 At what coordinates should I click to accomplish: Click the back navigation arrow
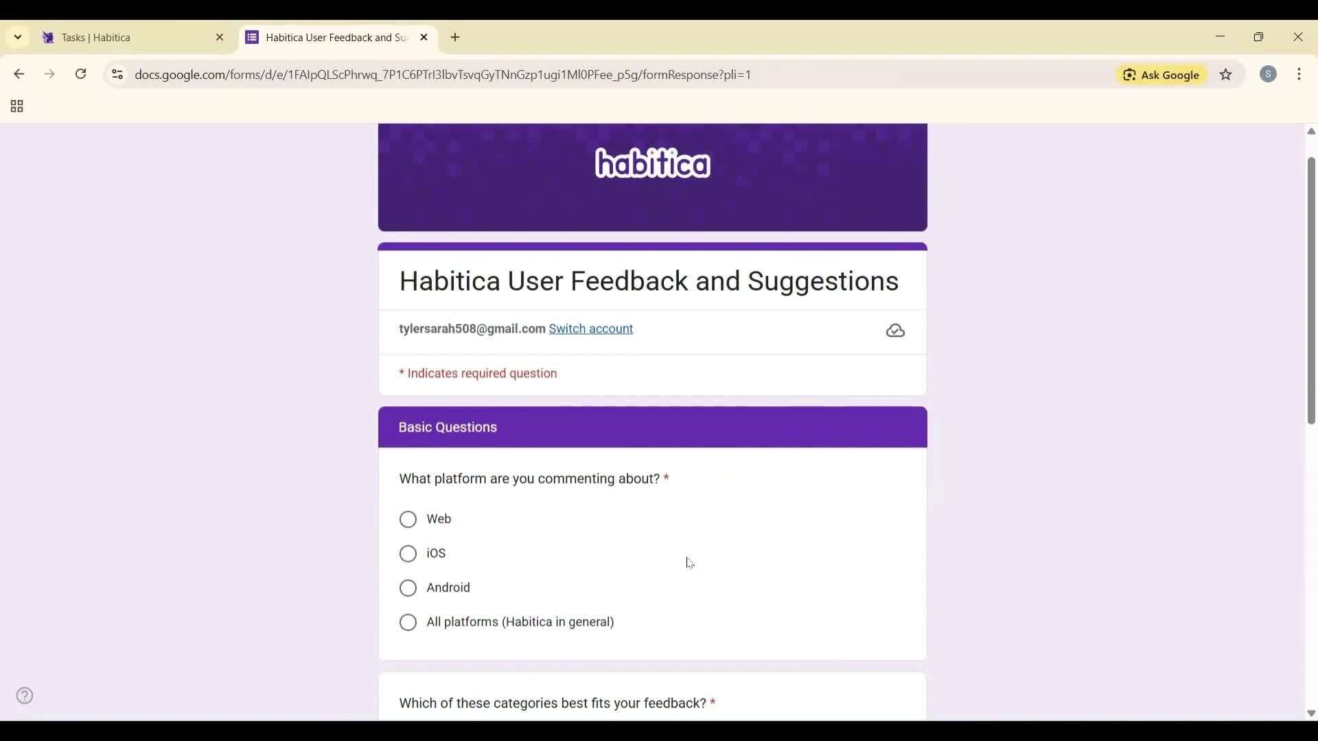pyautogui.click(x=19, y=74)
